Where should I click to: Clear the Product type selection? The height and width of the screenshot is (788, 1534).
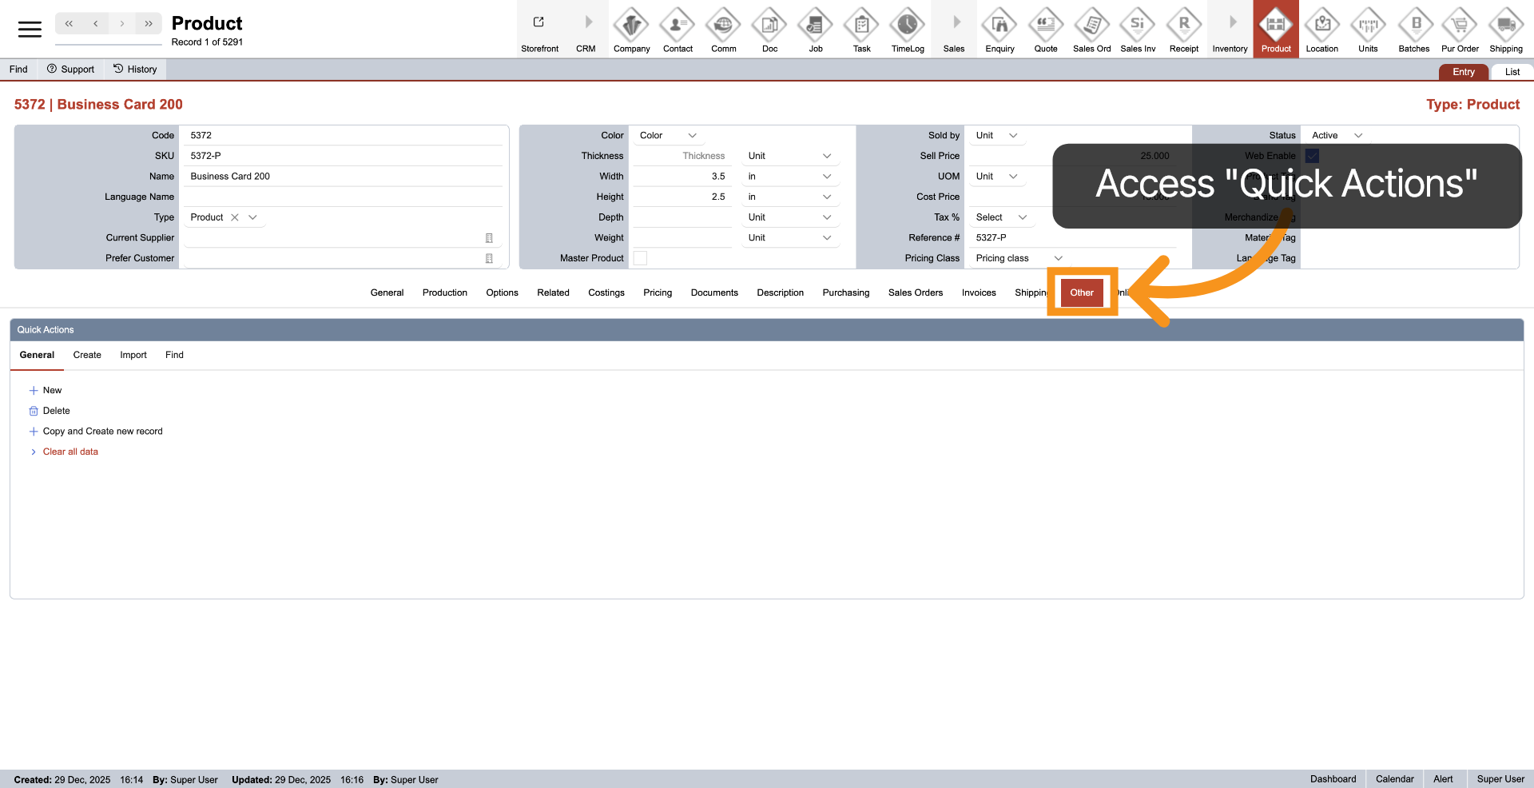tap(235, 217)
